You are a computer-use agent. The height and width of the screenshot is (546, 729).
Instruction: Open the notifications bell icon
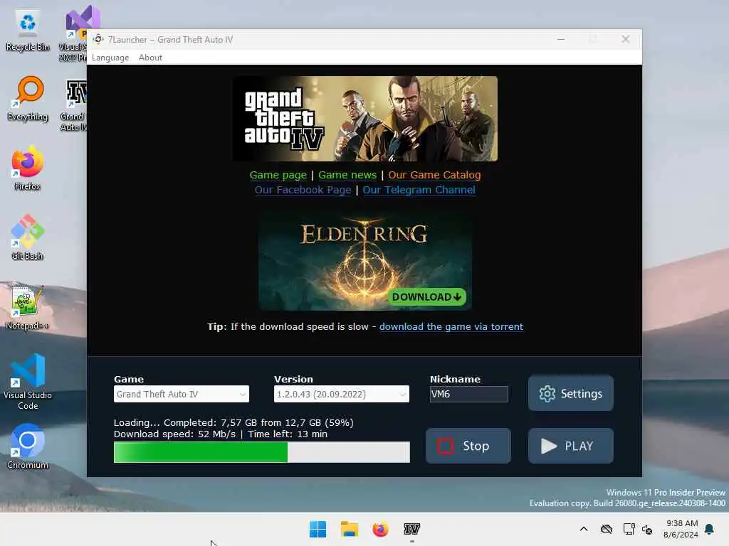click(709, 529)
